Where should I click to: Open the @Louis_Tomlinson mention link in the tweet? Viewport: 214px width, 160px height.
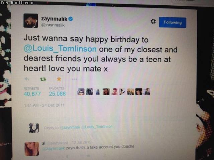[x=60, y=48]
